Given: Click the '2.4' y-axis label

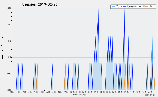Looking at the screenshot, I should [9, 25].
